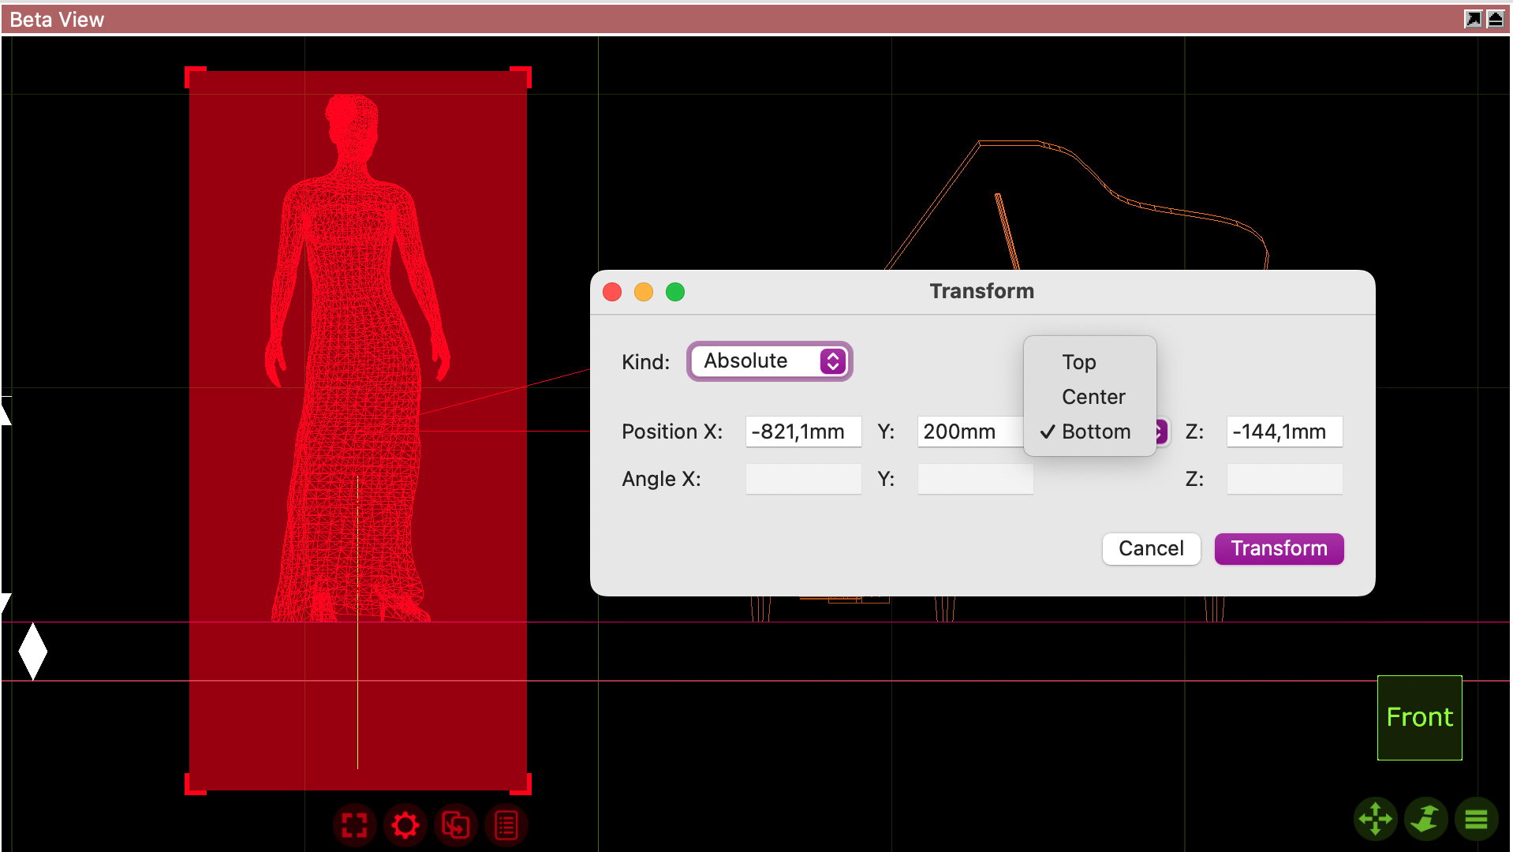Click the eject-style icon in Beta View title bar
The height and width of the screenshot is (852, 1513).
click(x=1495, y=19)
